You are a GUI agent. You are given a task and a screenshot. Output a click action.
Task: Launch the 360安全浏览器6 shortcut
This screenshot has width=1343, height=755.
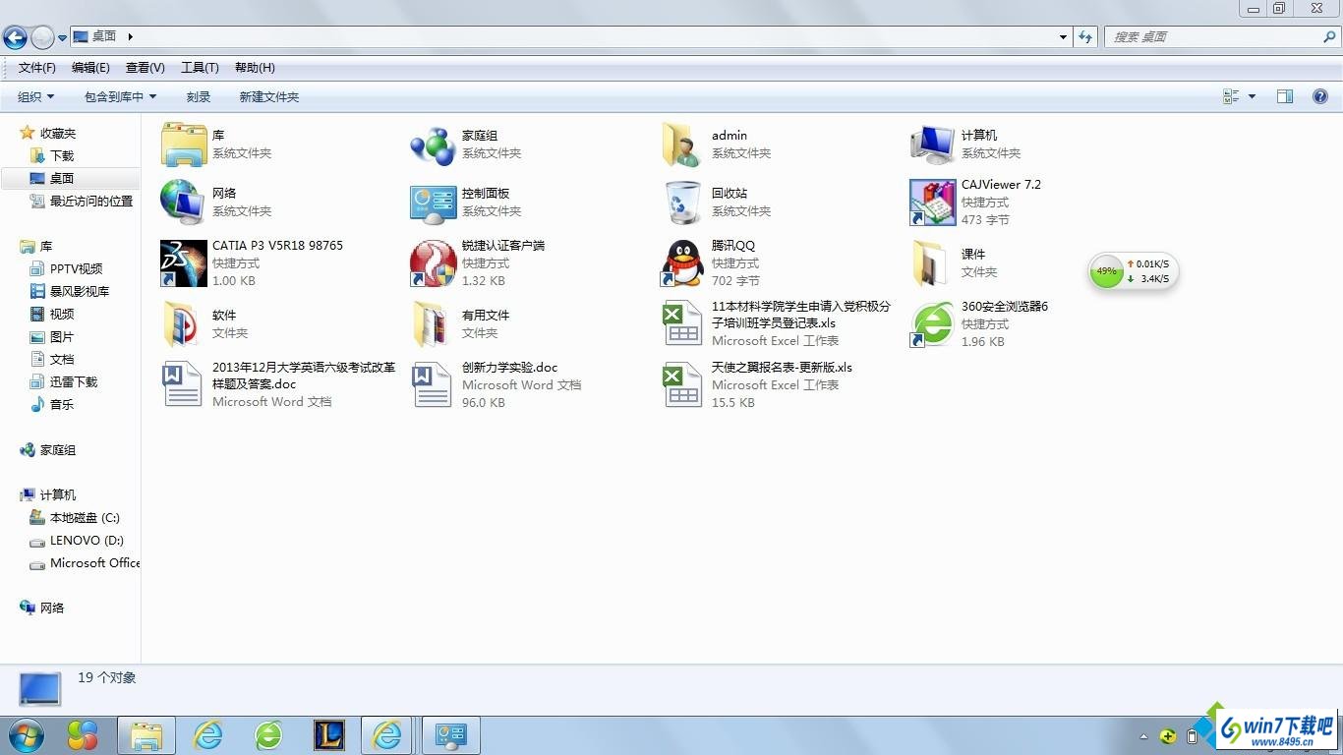coord(932,324)
